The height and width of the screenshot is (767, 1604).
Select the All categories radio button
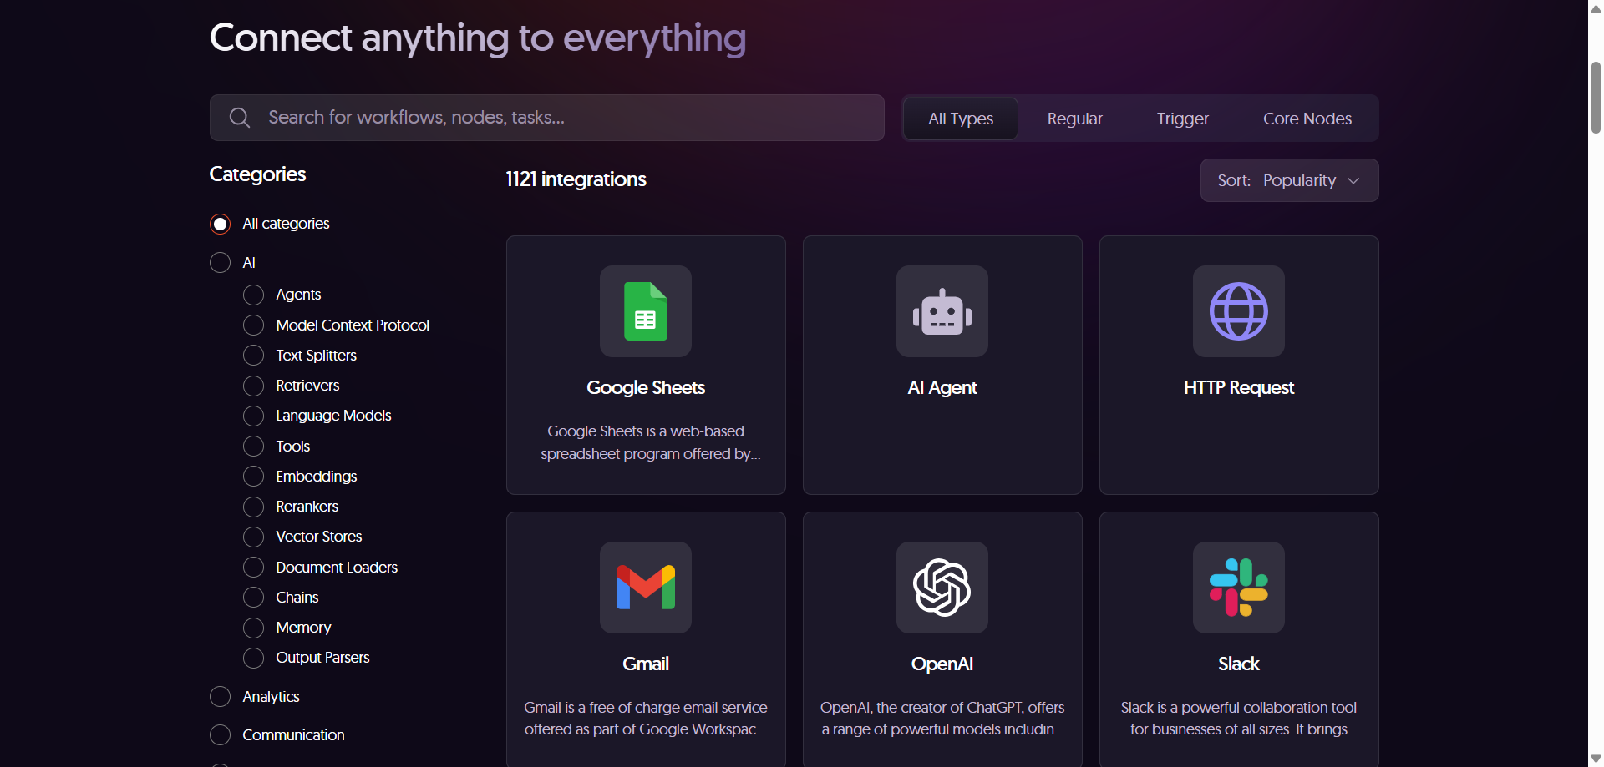pyautogui.click(x=220, y=224)
